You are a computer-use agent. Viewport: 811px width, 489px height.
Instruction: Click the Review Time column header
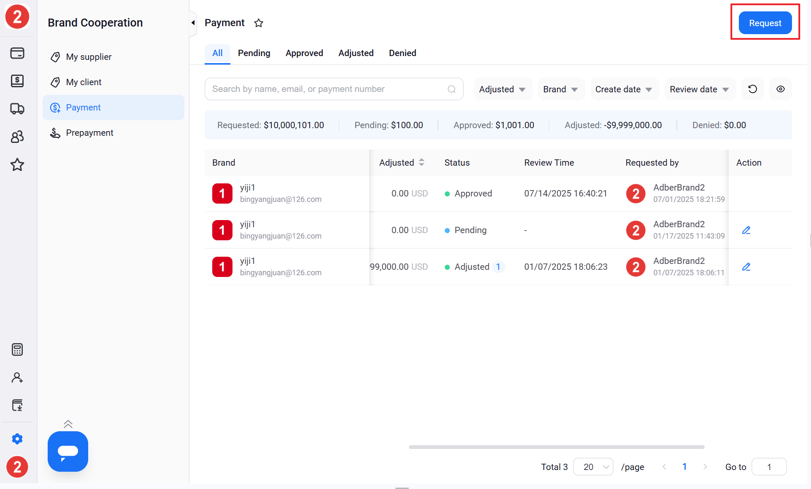point(549,163)
